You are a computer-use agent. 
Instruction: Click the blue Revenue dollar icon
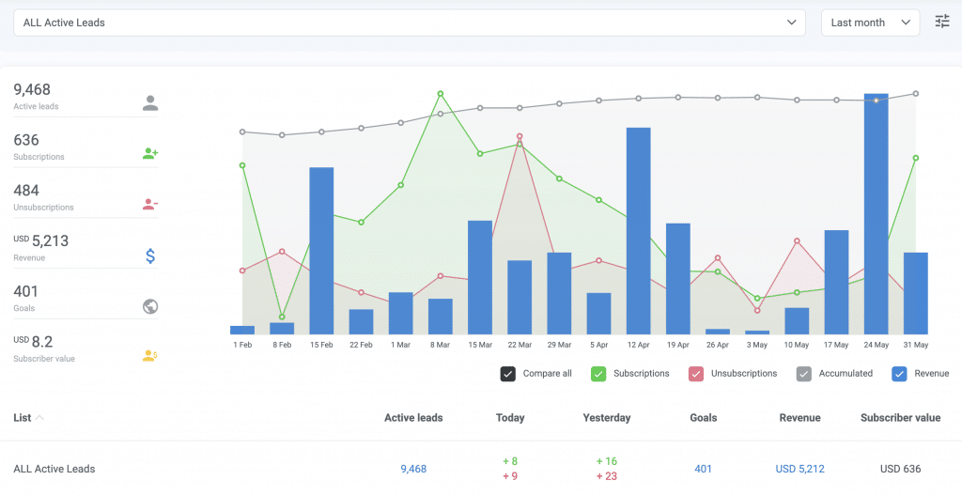pyautogui.click(x=150, y=255)
